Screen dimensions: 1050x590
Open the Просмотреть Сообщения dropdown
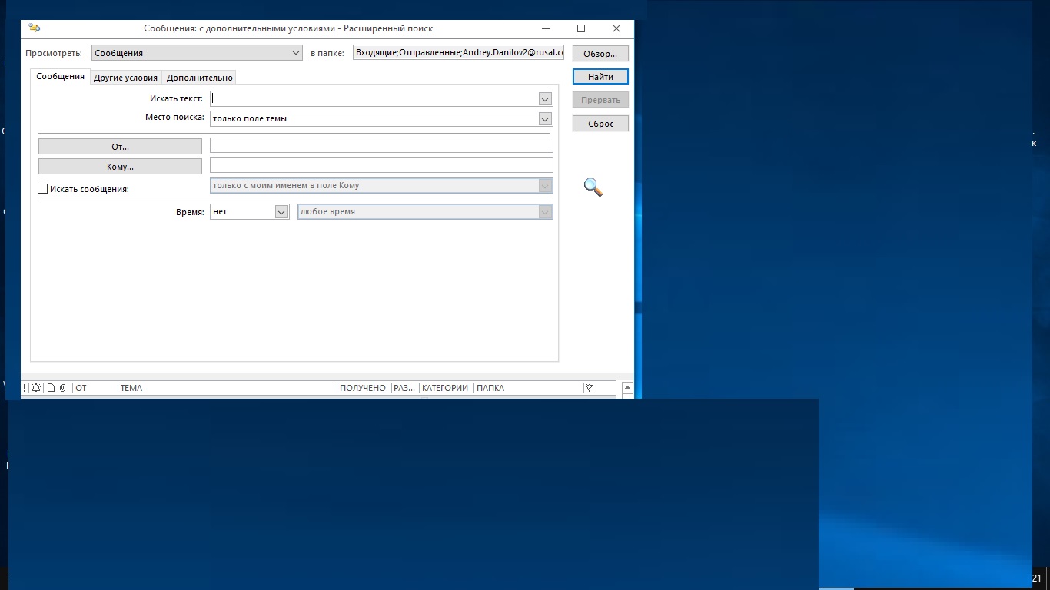(198, 53)
